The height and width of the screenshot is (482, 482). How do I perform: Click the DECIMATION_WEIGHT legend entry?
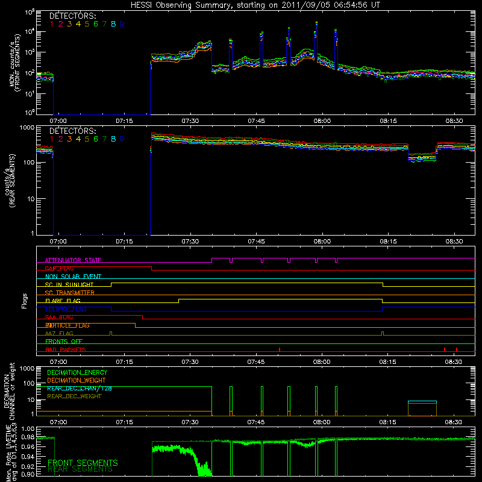77,381
